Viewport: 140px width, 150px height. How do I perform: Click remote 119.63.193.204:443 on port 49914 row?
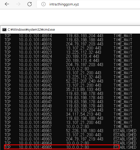tap(85, 36)
